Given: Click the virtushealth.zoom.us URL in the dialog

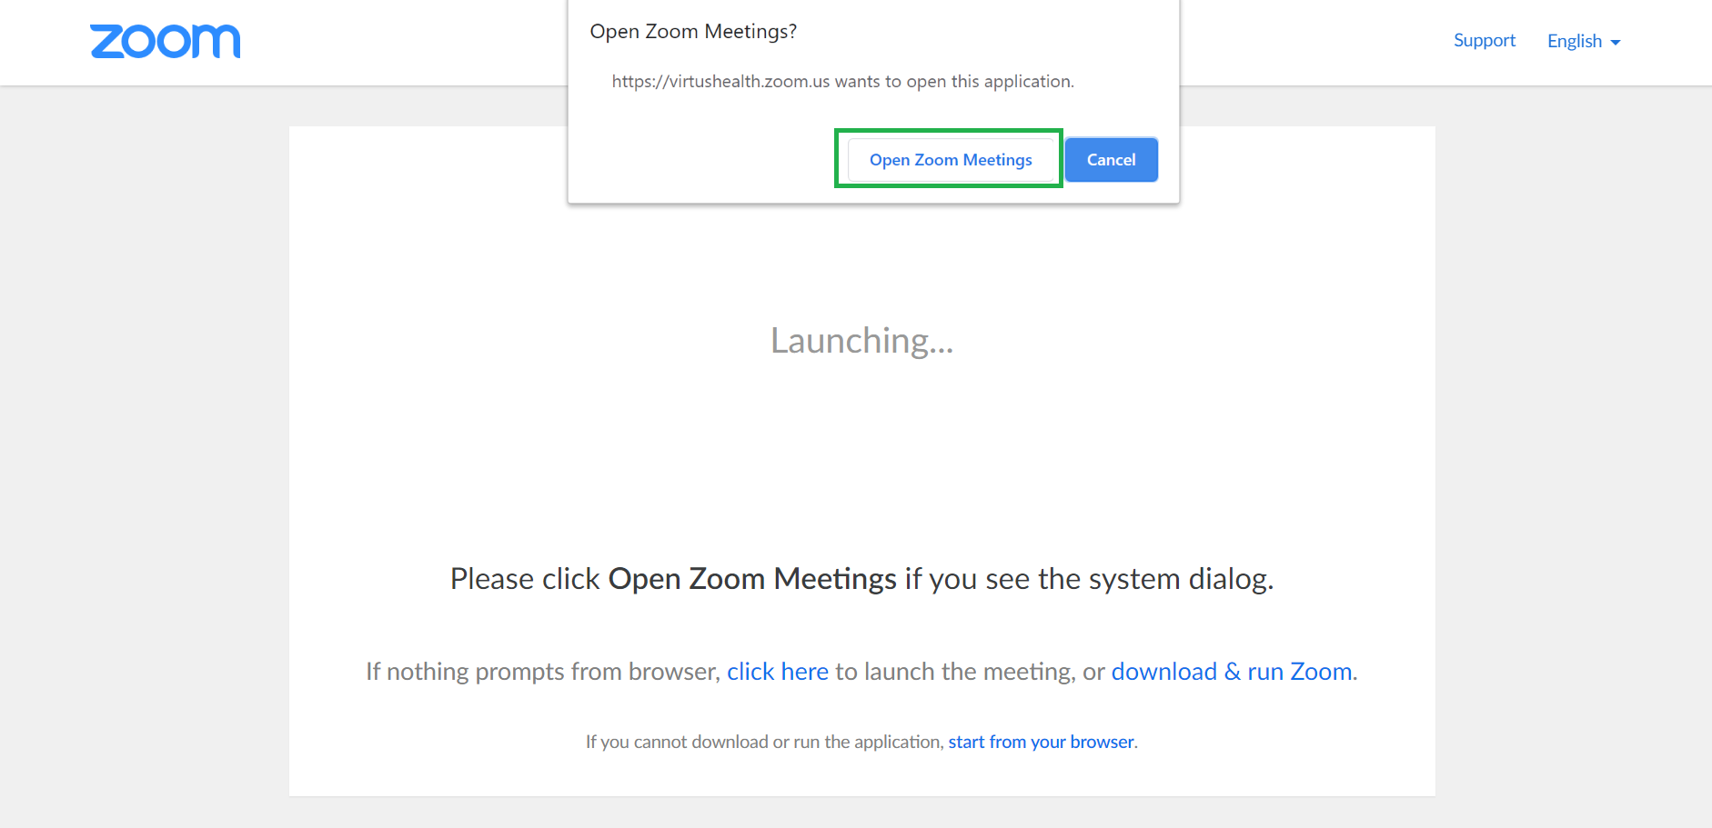Looking at the screenshot, I should tap(720, 82).
